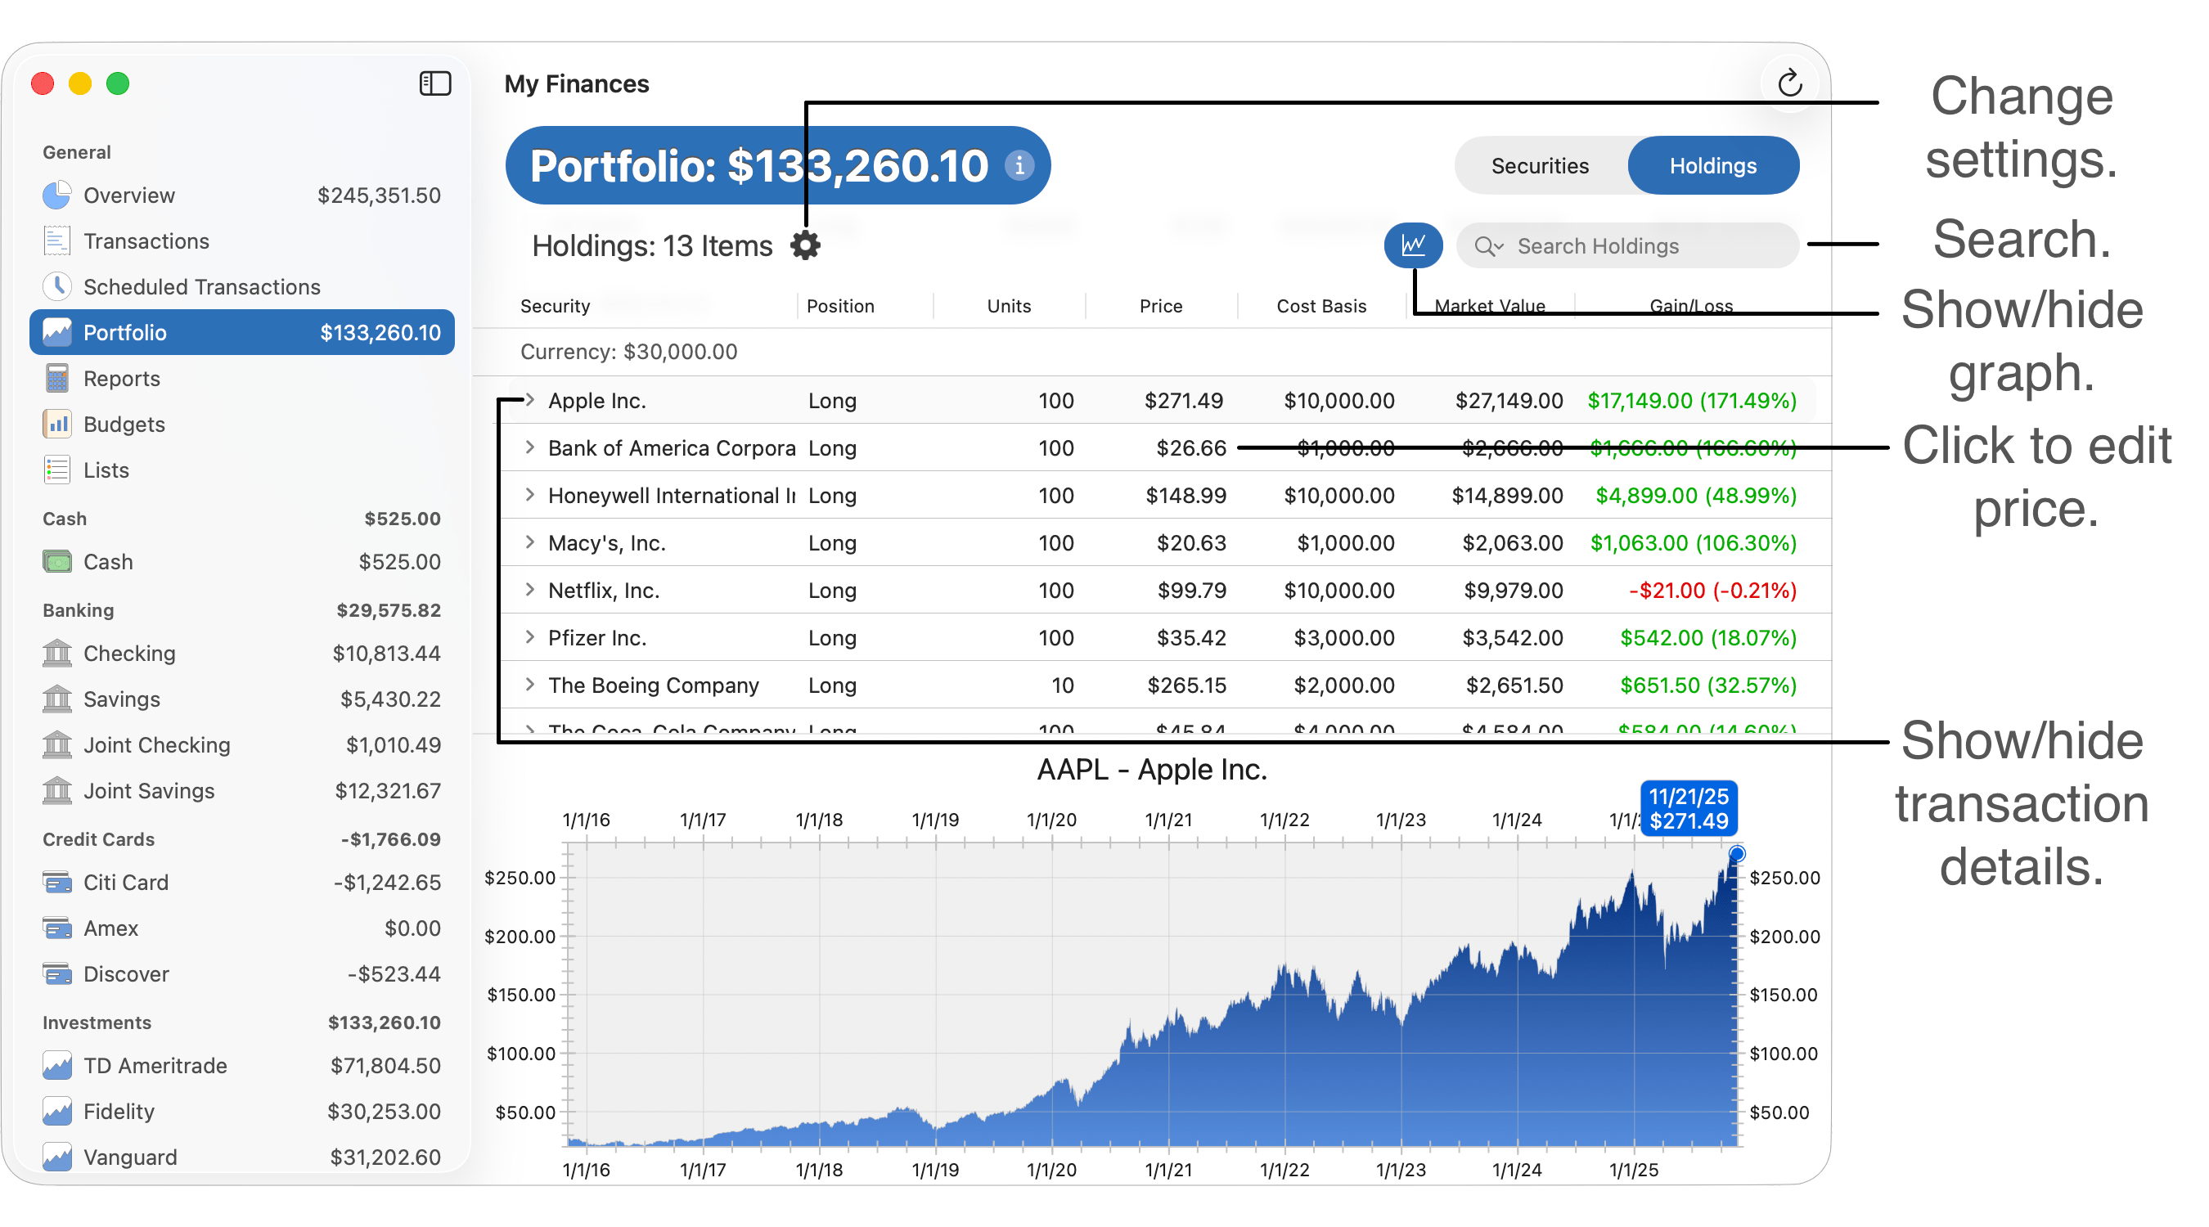Select the Citi Card account
Screen dimensions: 2209x1227
[x=126, y=883]
